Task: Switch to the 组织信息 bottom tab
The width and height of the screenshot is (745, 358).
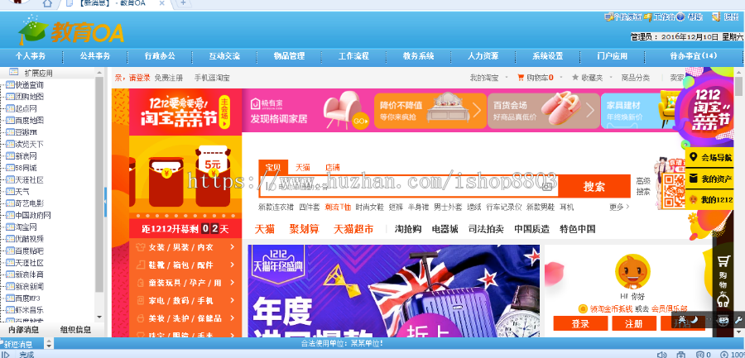Action: point(75,330)
